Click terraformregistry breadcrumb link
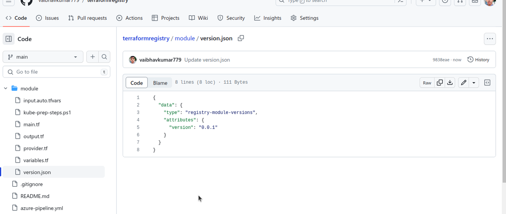 click(x=146, y=38)
